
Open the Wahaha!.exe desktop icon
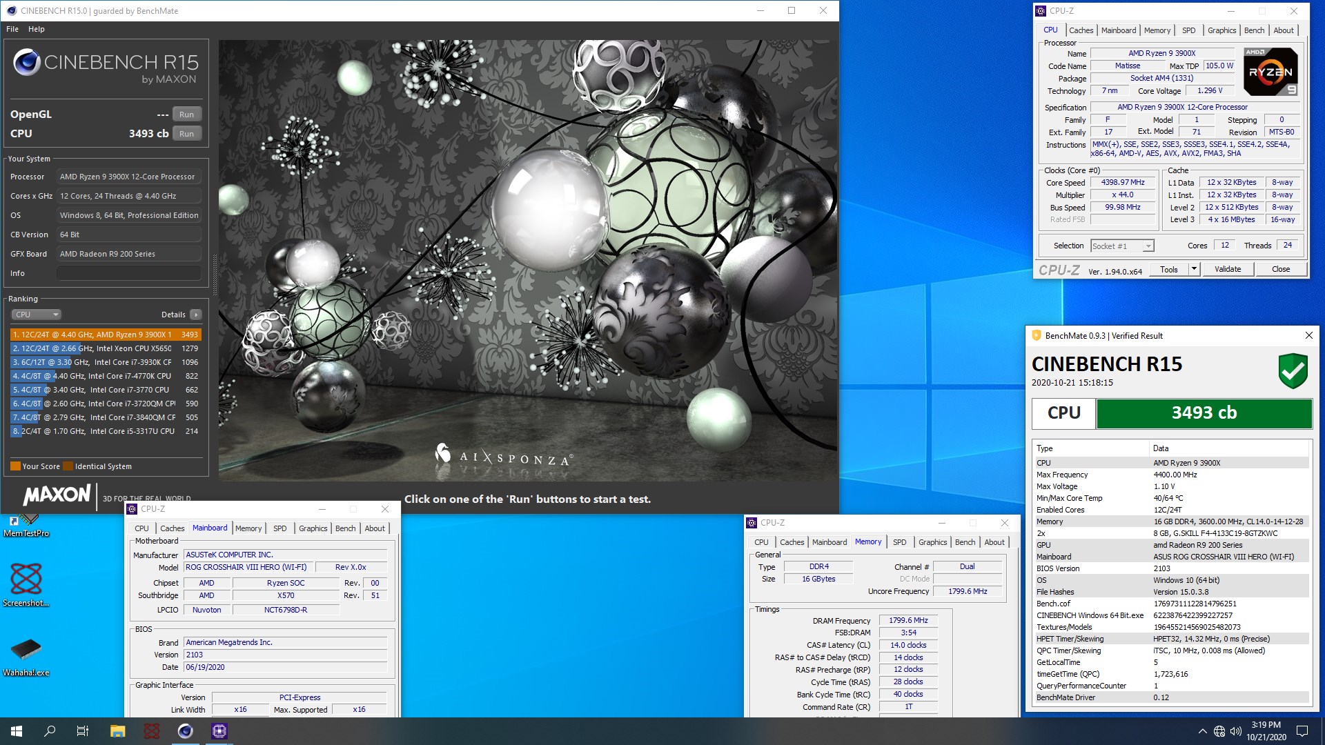pos(26,657)
